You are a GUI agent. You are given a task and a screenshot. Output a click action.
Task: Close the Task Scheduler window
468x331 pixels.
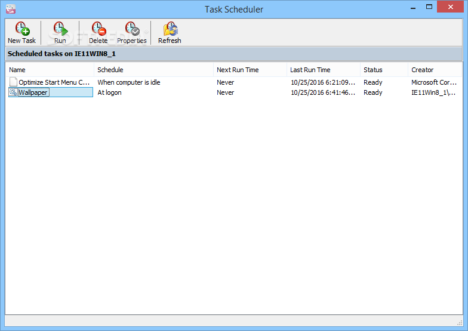point(450,7)
